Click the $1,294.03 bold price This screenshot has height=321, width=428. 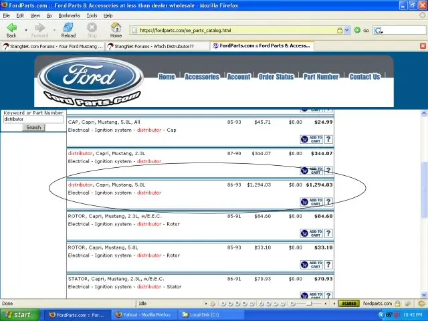pyautogui.click(x=319, y=185)
